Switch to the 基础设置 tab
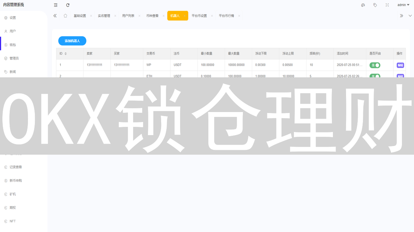This screenshot has width=414, height=232. [x=80, y=16]
